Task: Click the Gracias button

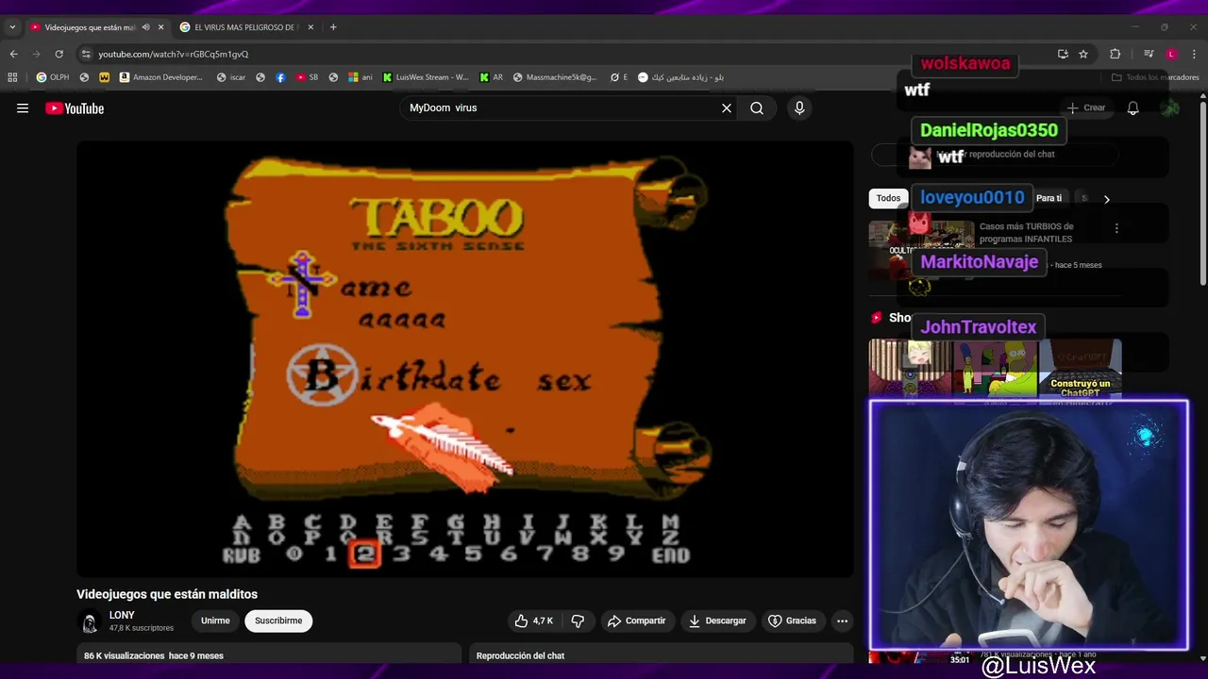Action: tap(792, 621)
